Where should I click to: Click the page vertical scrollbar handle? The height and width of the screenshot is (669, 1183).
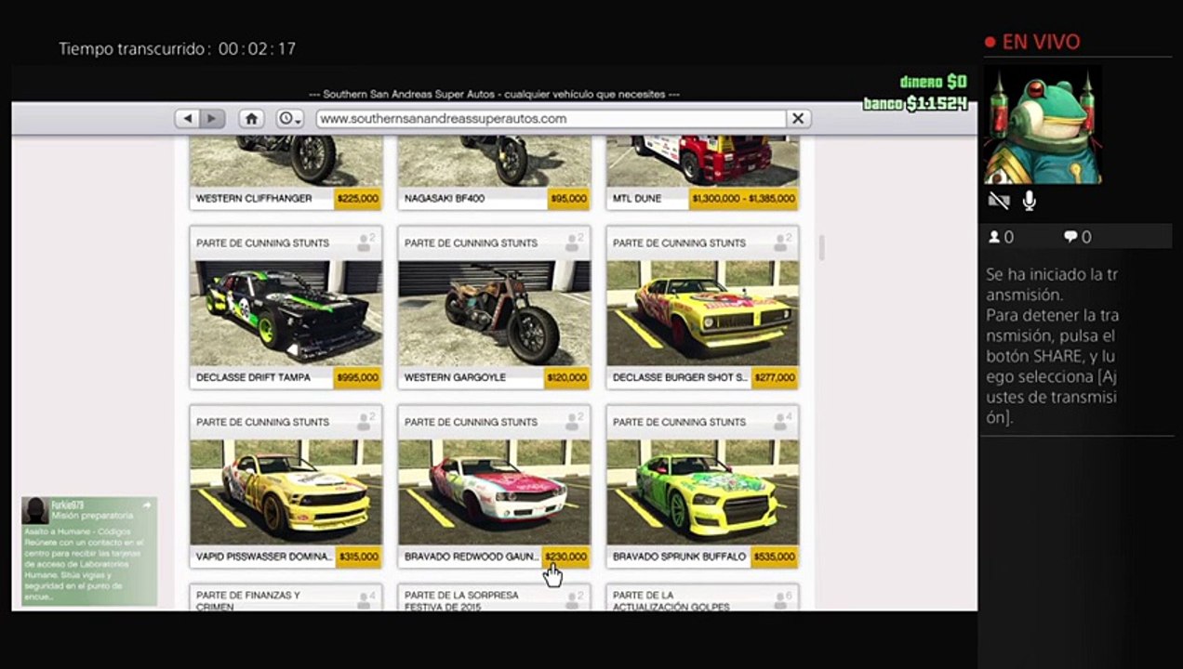(822, 247)
